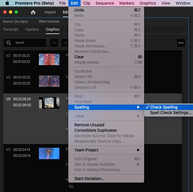193x192 pixels.
Task: Open the File menu
Action: (62, 3)
